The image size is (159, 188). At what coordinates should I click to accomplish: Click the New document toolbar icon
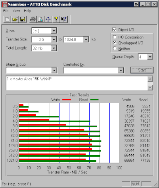click(x=7, y=19)
